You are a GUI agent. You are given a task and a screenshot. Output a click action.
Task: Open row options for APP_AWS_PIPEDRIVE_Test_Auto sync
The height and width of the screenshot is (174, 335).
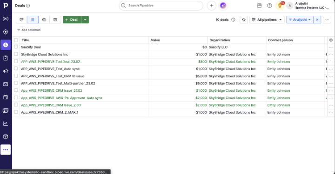(x=331, y=69)
